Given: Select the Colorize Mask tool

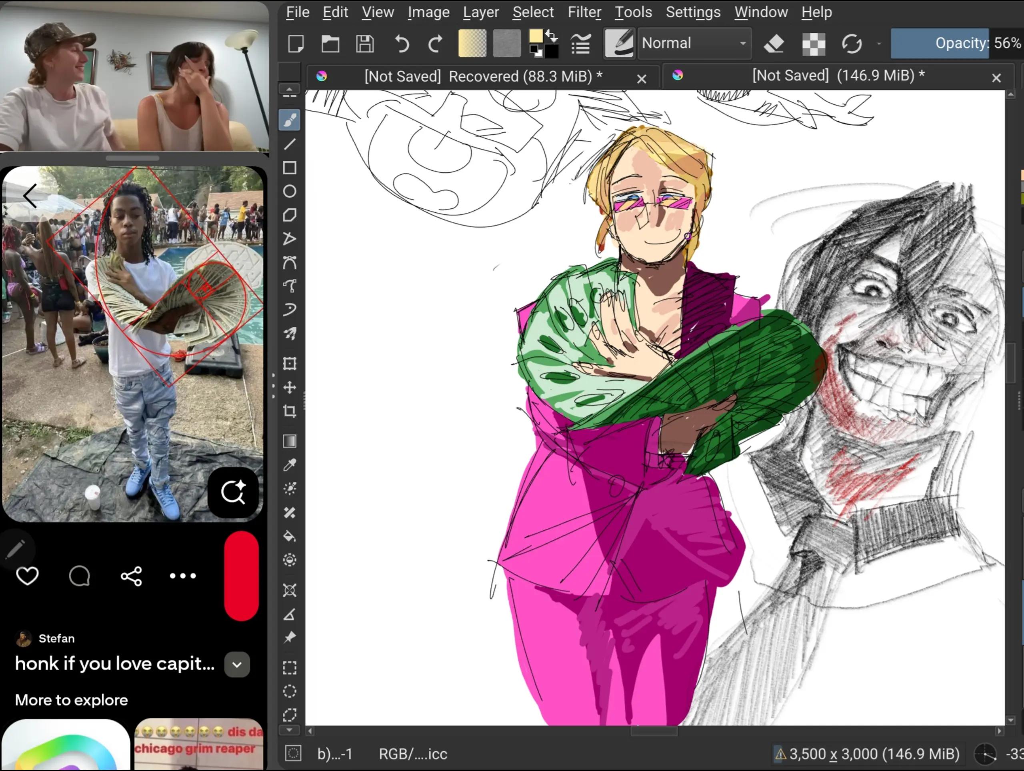Looking at the screenshot, I should click(290, 489).
